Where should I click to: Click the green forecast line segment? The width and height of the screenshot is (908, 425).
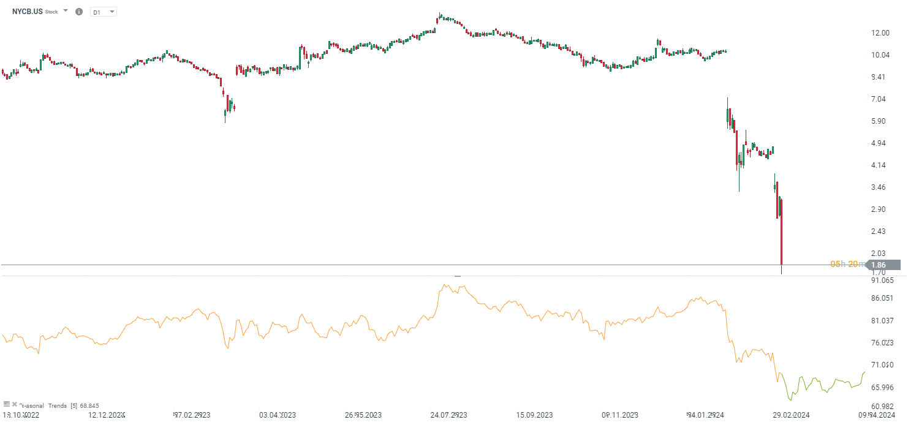pos(821,385)
